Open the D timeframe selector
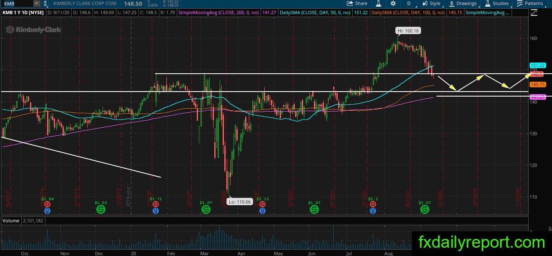The height and width of the screenshot is (256, 552). 409,3
